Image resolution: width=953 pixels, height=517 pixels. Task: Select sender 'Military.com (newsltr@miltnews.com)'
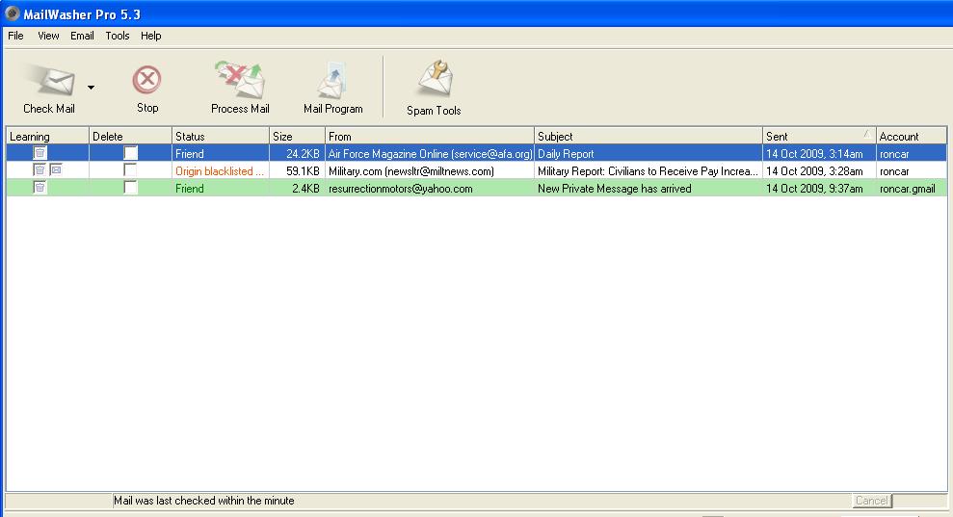[411, 171]
